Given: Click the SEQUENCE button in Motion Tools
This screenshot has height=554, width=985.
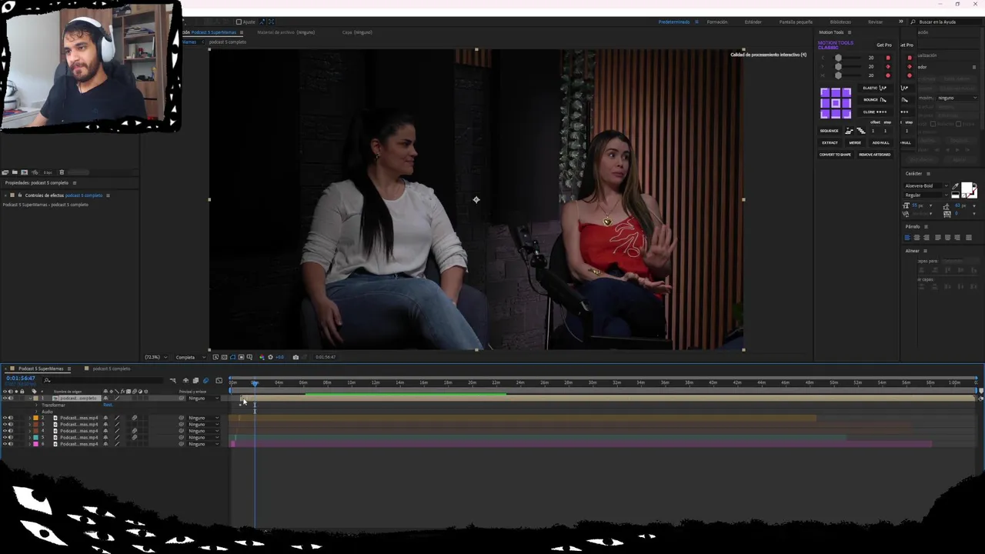Looking at the screenshot, I should tap(829, 131).
